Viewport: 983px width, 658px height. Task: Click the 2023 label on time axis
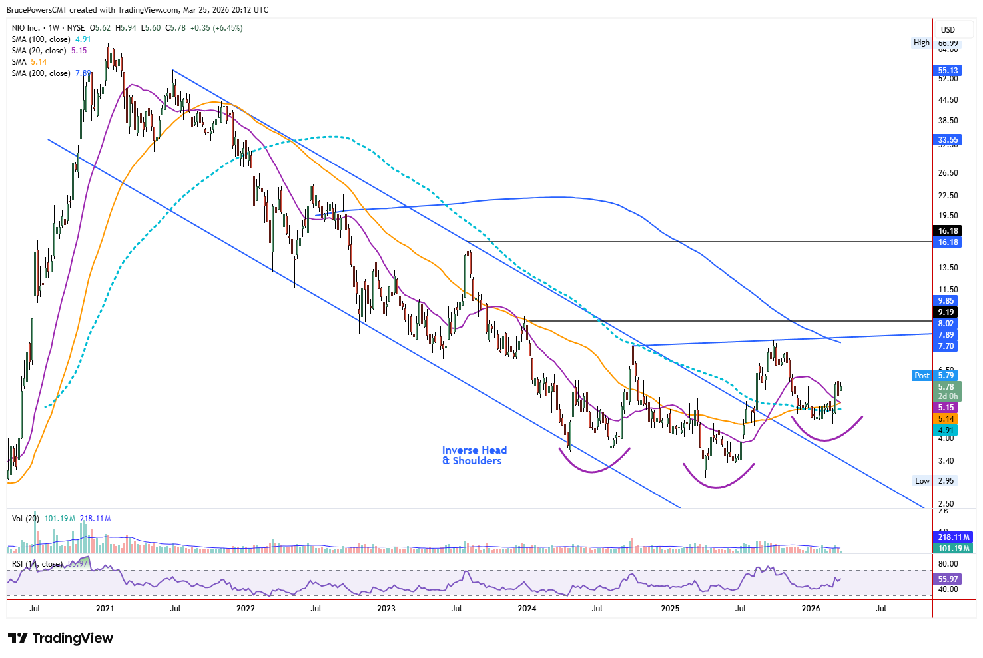click(x=386, y=609)
